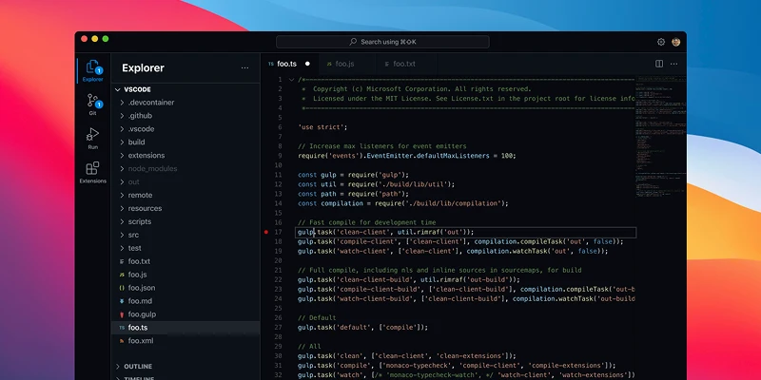Viewport: 761px width, 380px height.
Task: Open Explorer panel more actions ellipsis
Action: tap(244, 67)
